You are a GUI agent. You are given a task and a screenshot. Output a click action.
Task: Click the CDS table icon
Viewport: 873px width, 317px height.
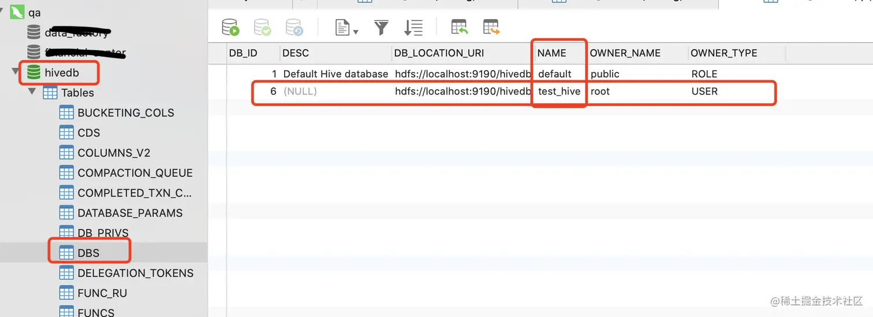click(67, 133)
